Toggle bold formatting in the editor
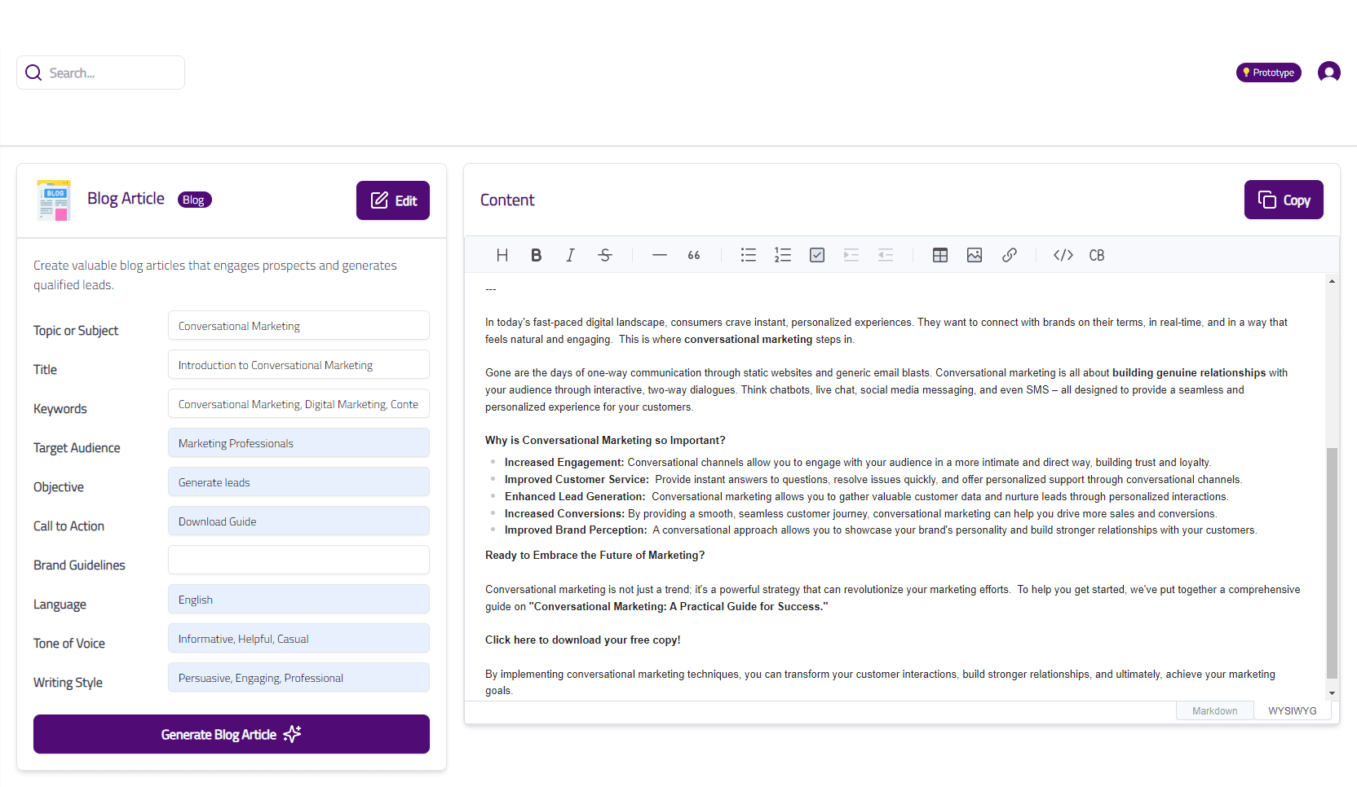 (x=536, y=255)
